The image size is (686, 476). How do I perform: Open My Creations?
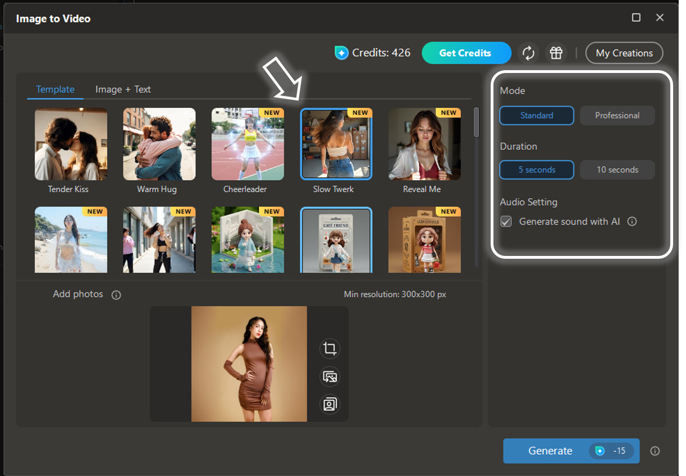(x=624, y=53)
